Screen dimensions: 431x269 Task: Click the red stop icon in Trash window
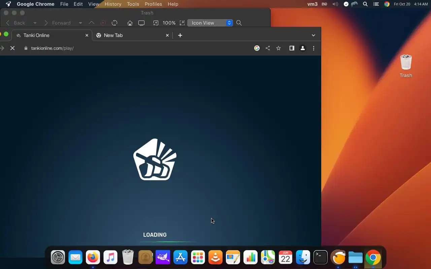(x=103, y=23)
